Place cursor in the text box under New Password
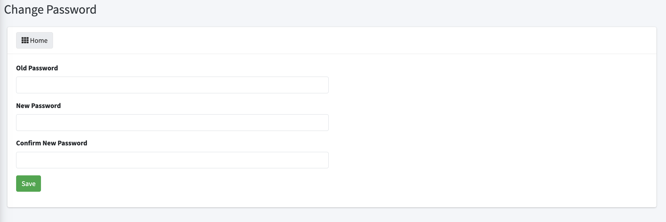666x222 pixels. tap(172, 122)
